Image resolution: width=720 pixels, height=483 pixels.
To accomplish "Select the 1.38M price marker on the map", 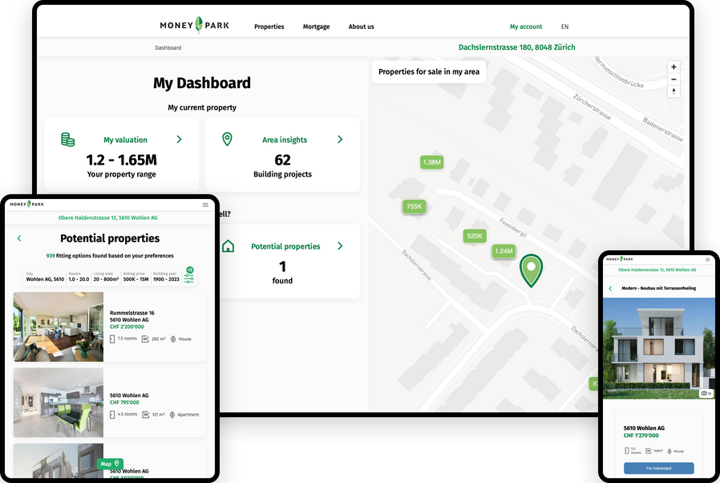I will [431, 162].
